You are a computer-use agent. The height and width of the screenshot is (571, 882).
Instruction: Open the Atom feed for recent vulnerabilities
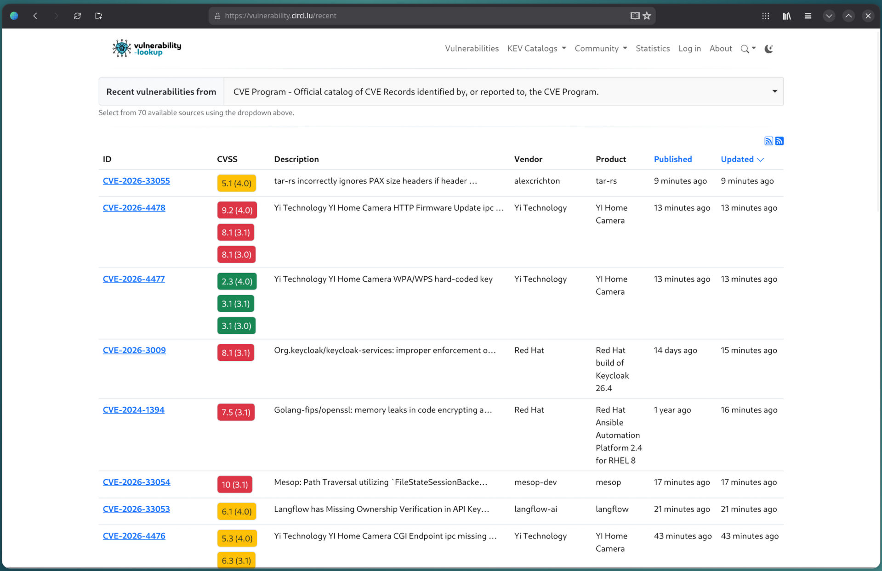coord(768,141)
